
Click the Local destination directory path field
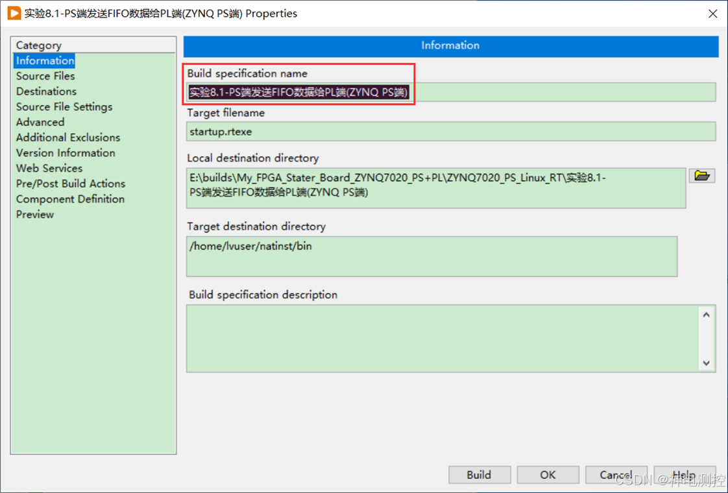tap(436, 187)
